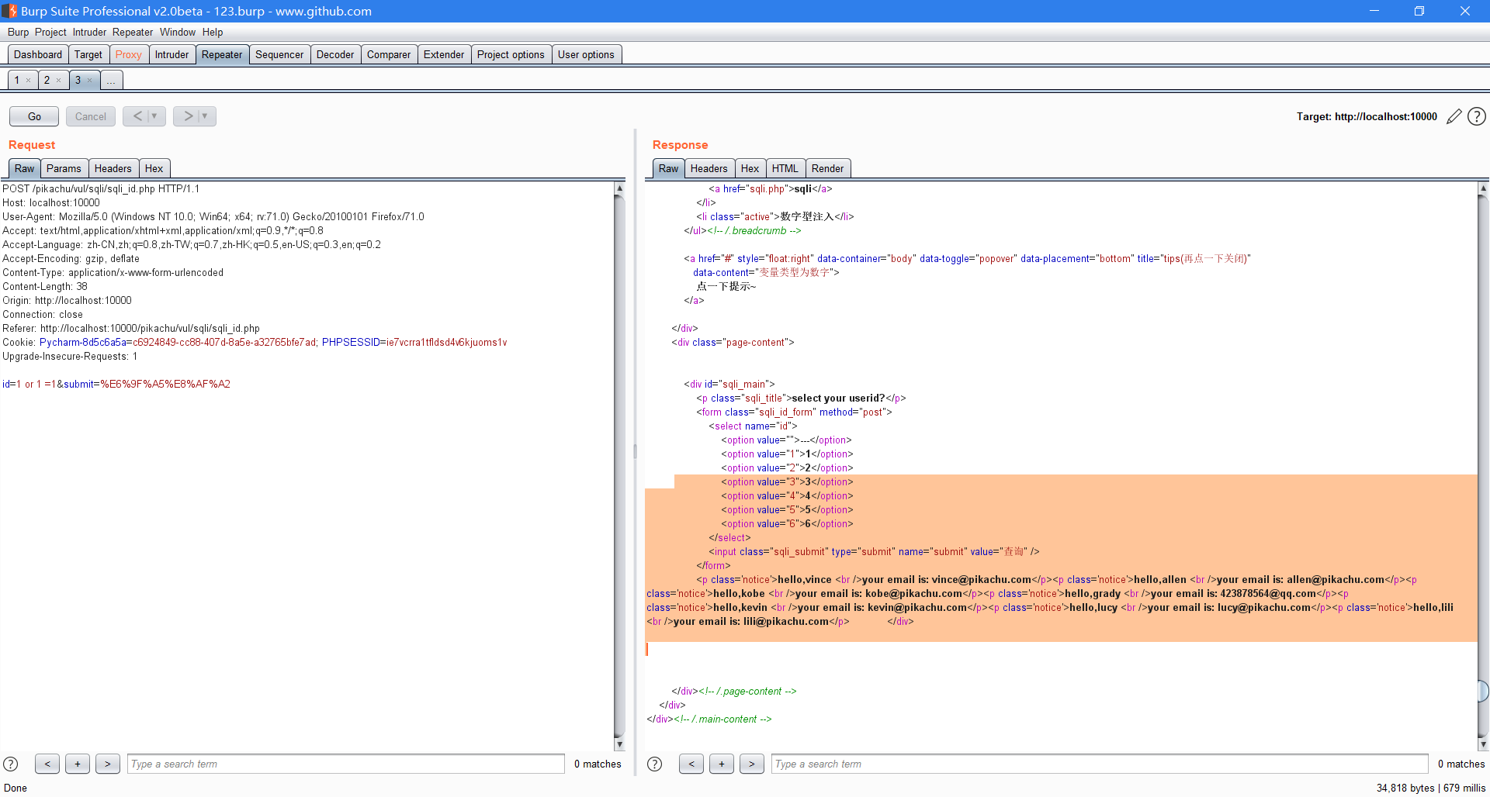The width and height of the screenshot is (1490, 797).
Task: Open the back history dropdown arrow
Action: coord(154,116)
